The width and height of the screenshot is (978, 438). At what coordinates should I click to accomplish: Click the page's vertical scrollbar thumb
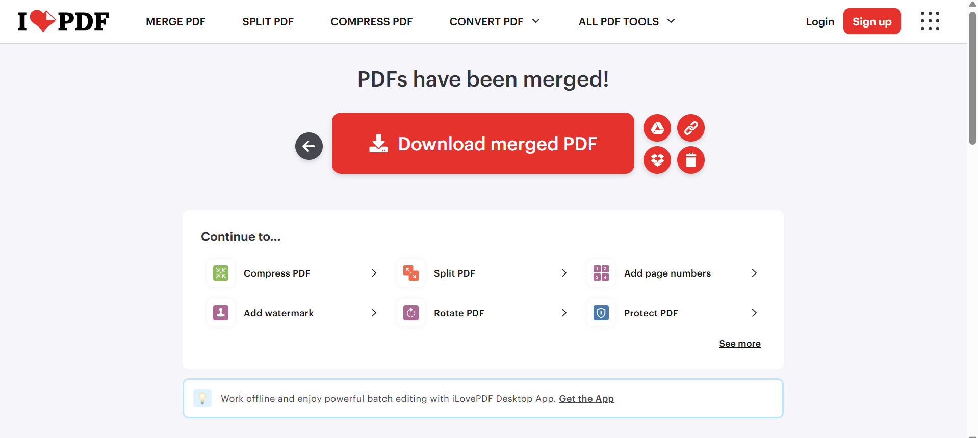972,77
